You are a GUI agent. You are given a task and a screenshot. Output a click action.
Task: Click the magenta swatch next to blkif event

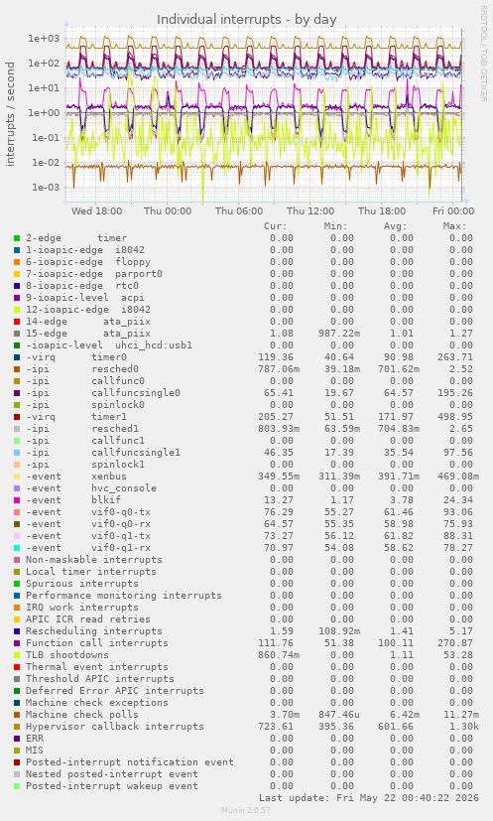[x=17, y=500]
